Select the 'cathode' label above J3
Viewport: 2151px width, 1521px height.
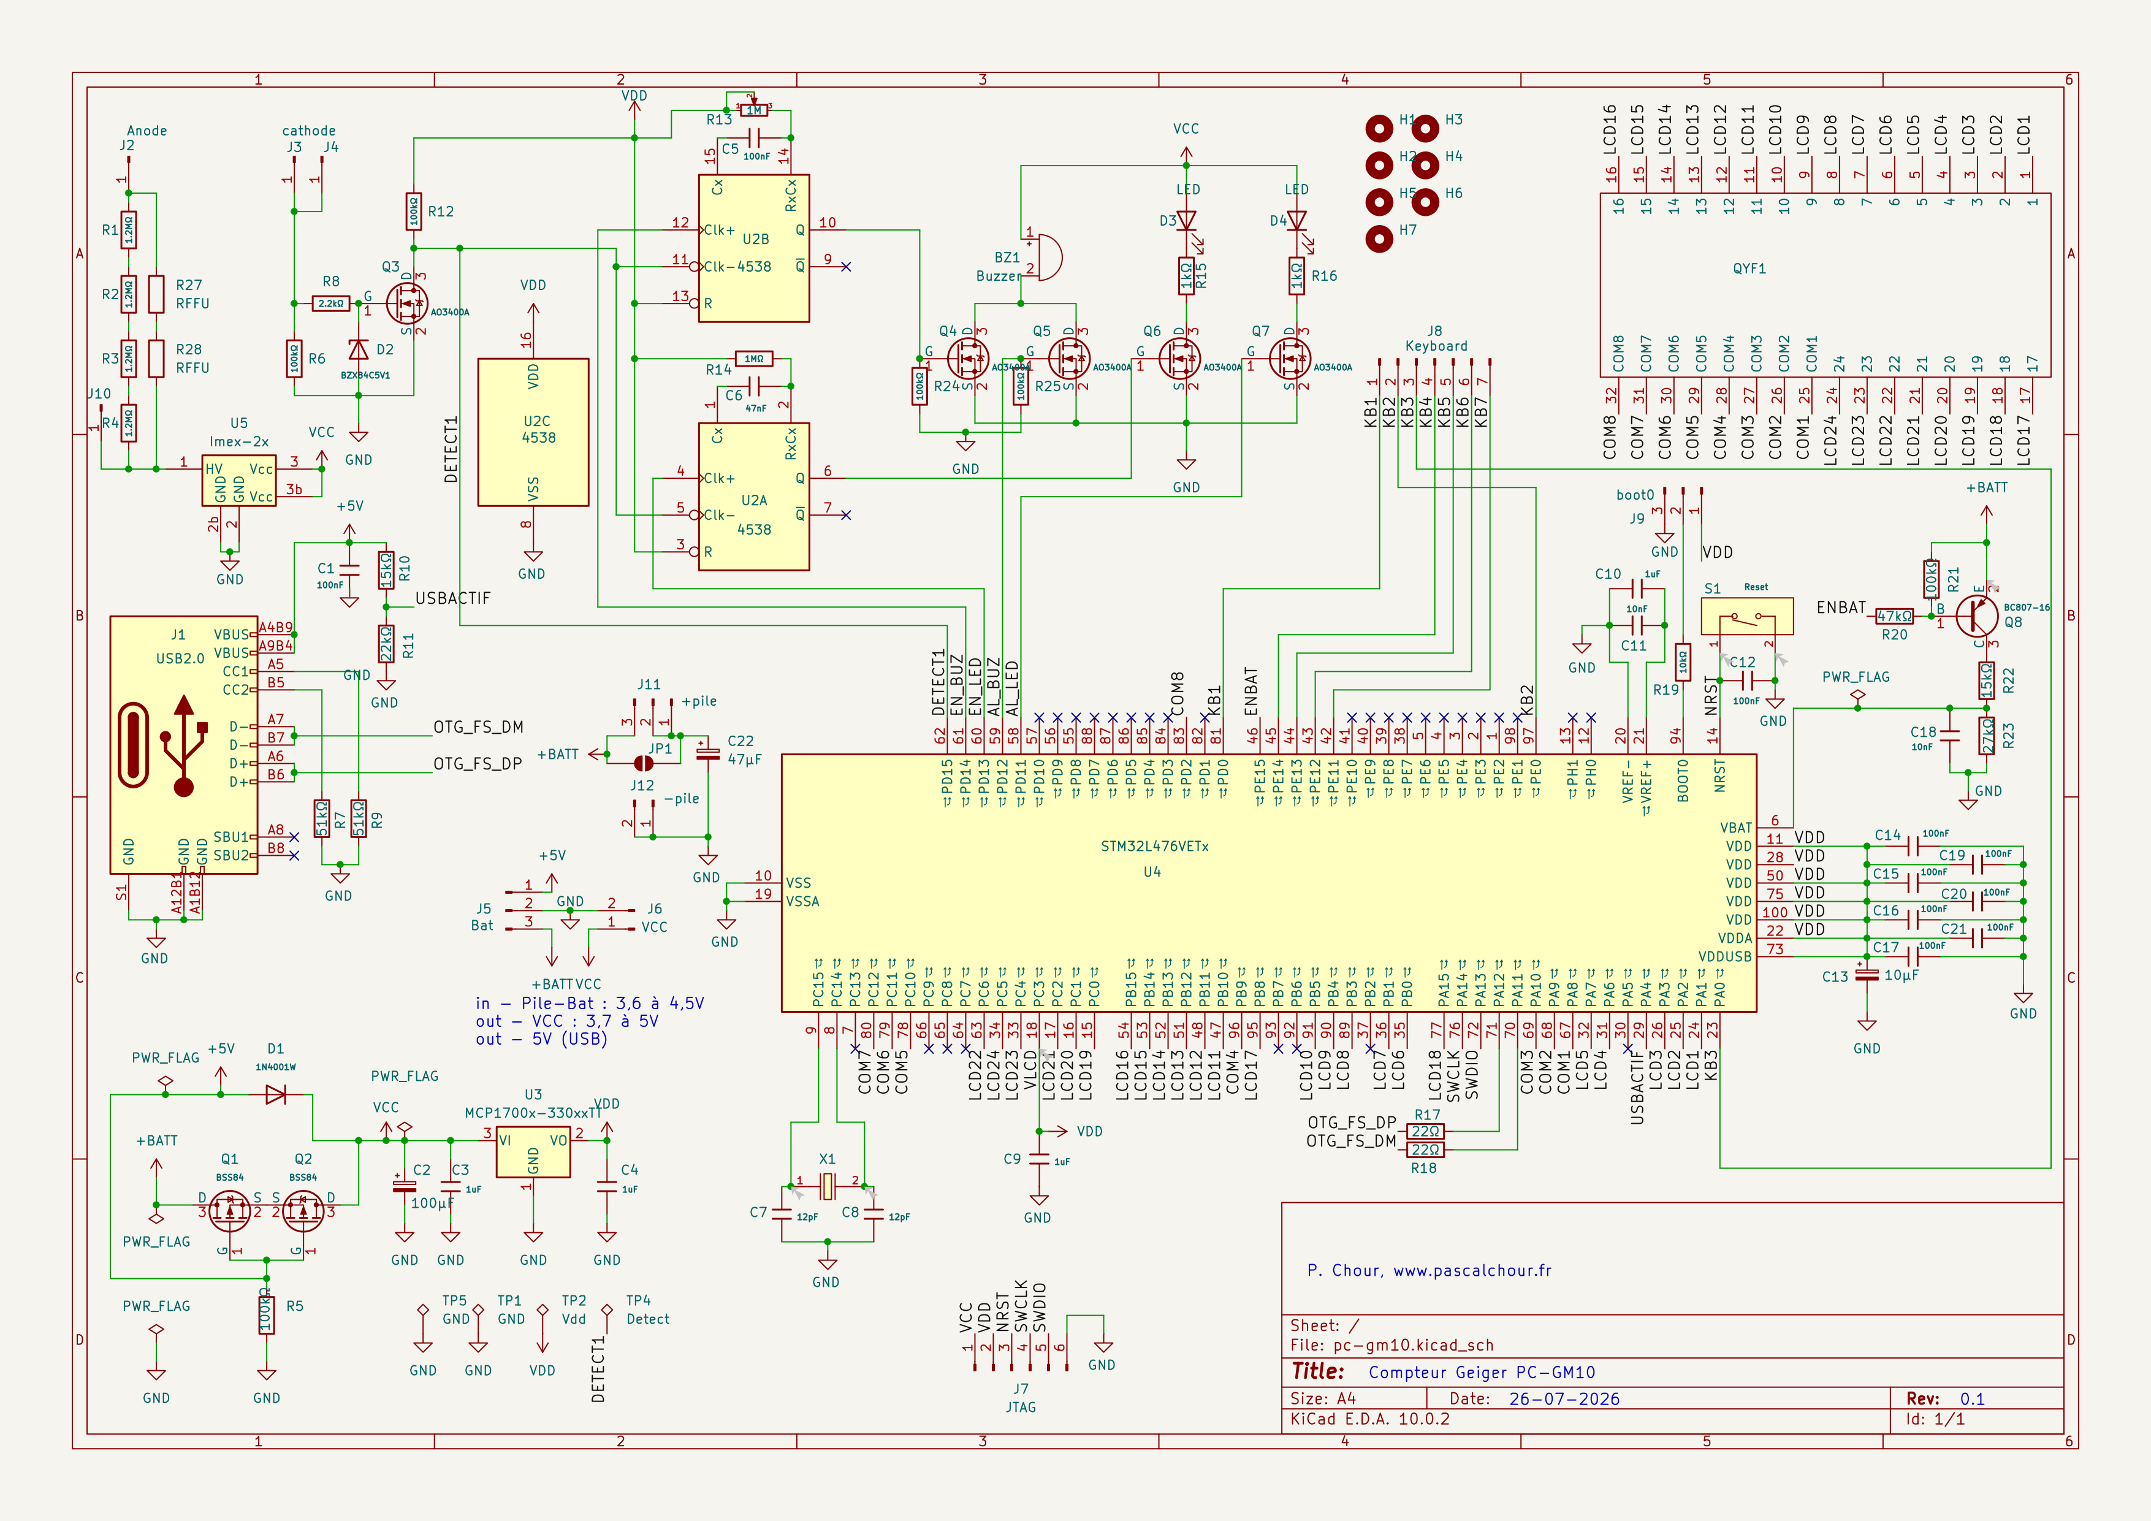pos(309,131)
